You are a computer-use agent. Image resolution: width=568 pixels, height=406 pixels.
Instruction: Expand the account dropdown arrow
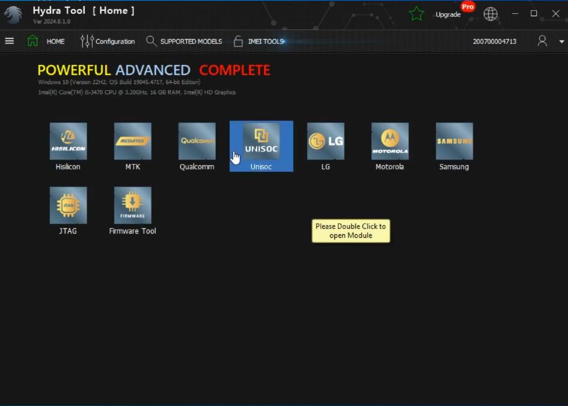pyautogui.click(x=561, y=41)
